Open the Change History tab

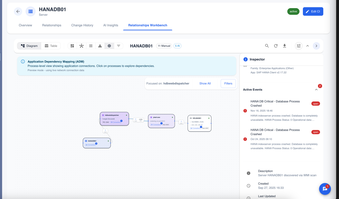coord(82,25)
